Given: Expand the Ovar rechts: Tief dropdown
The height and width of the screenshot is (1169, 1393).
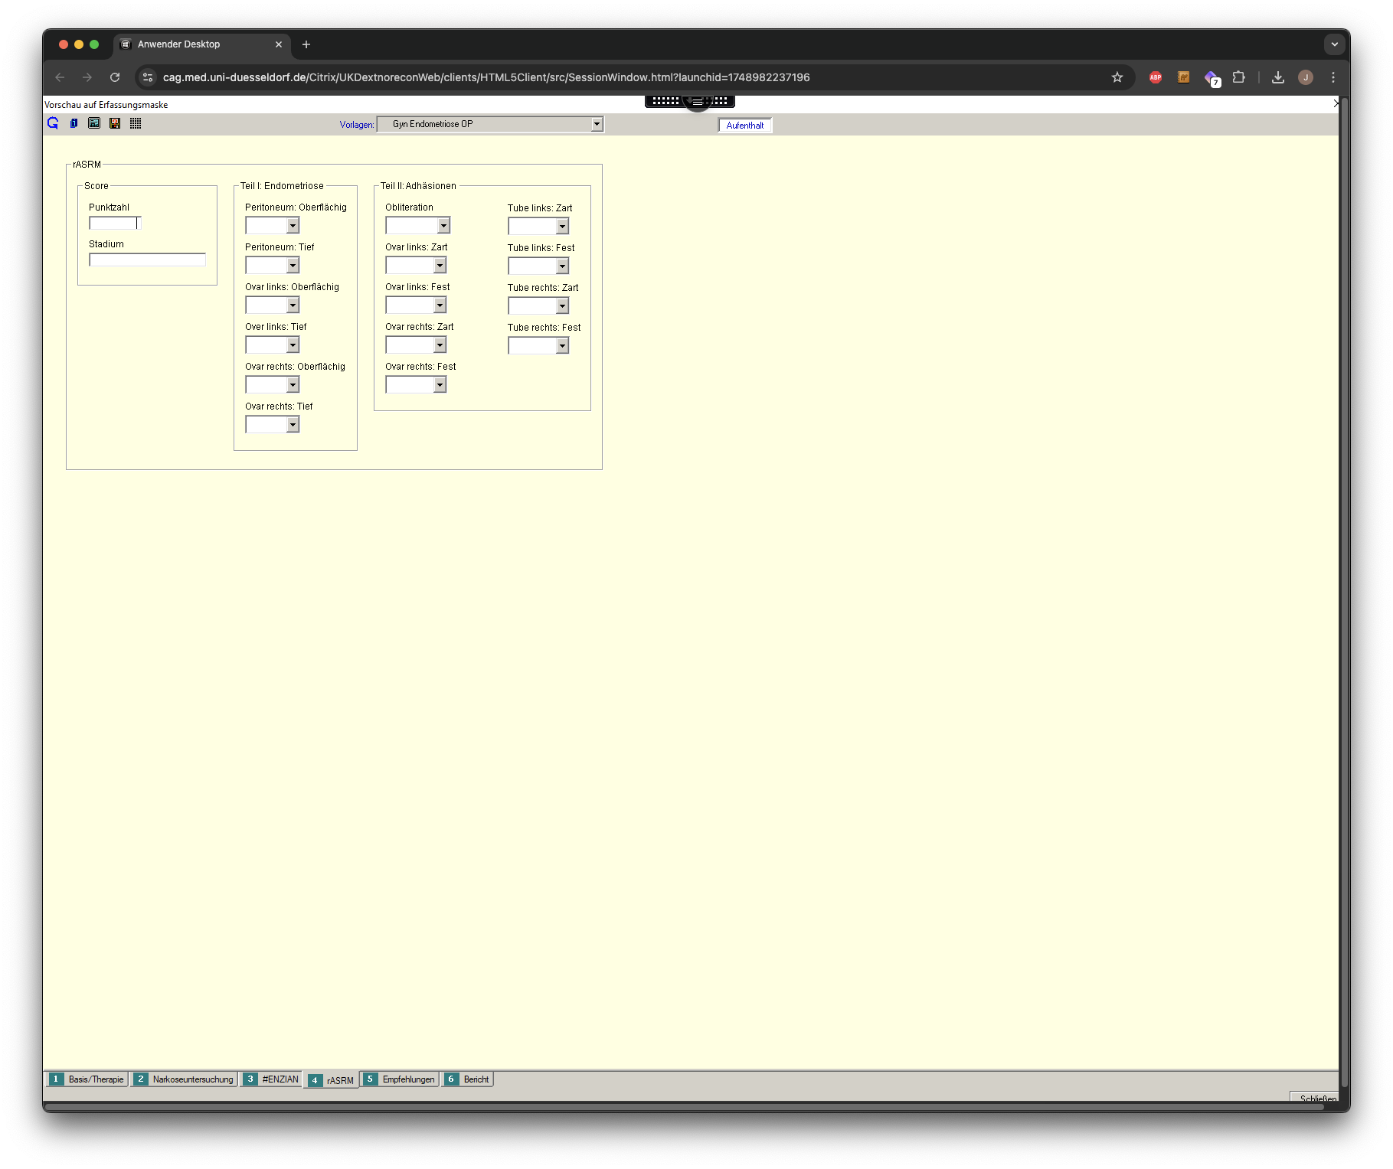Looking at the screenshot, I should pos(293,425).
